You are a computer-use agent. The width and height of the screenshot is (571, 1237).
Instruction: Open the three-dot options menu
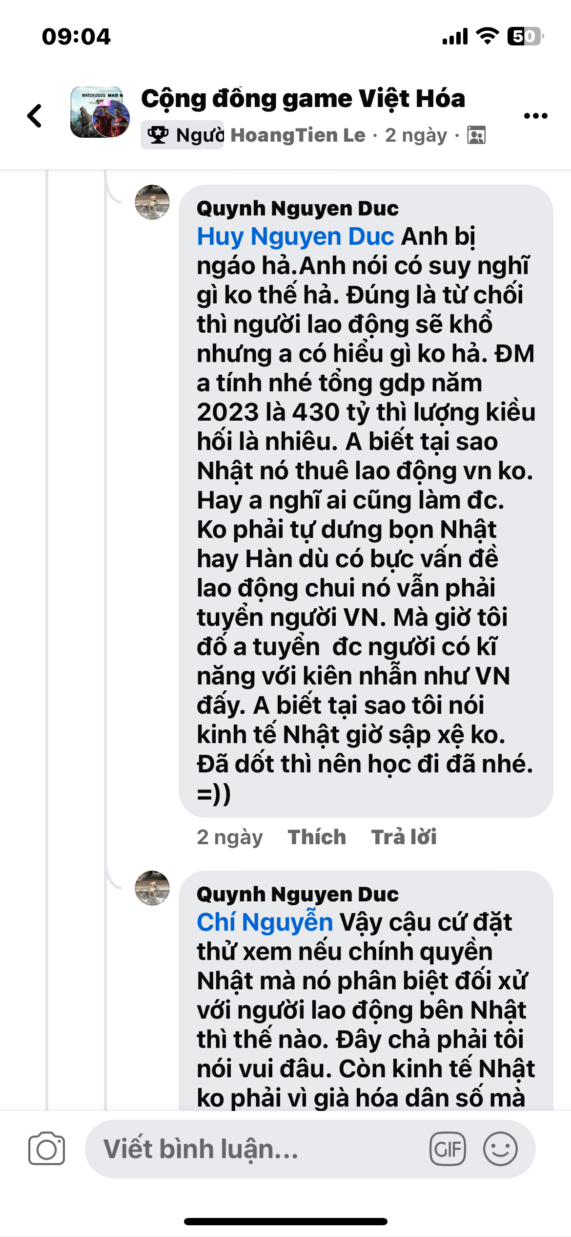point(535,116)
